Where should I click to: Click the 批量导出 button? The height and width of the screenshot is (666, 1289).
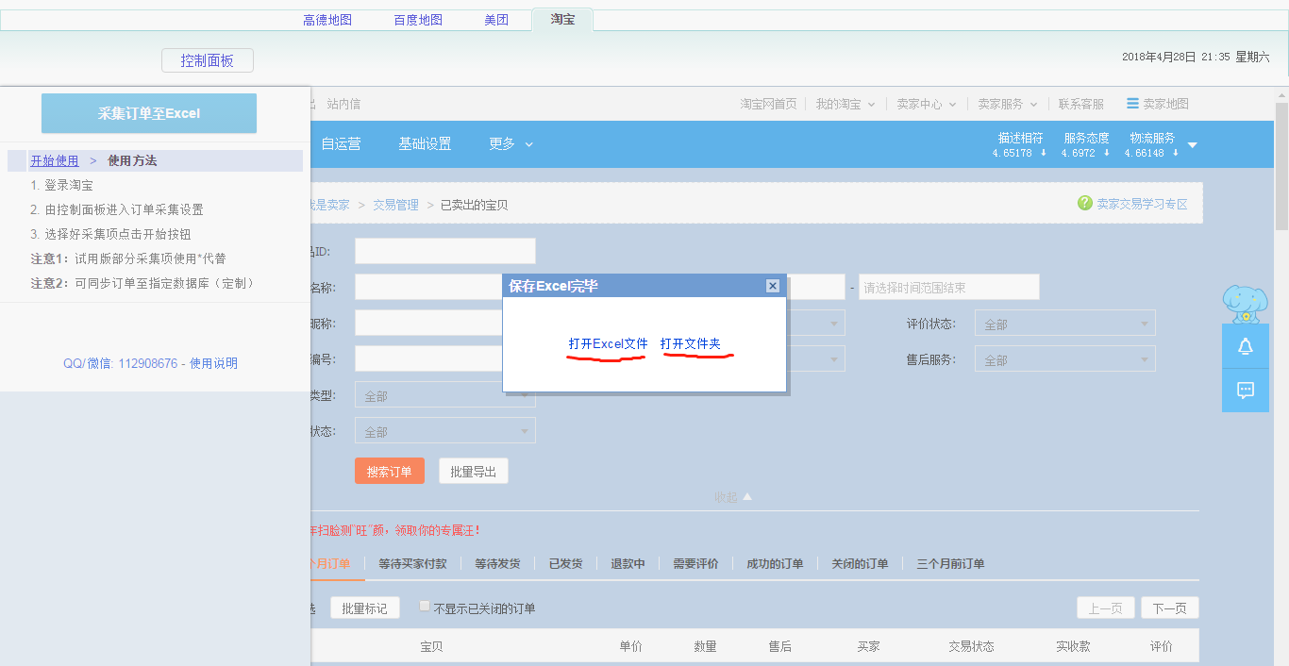(474, 472)
